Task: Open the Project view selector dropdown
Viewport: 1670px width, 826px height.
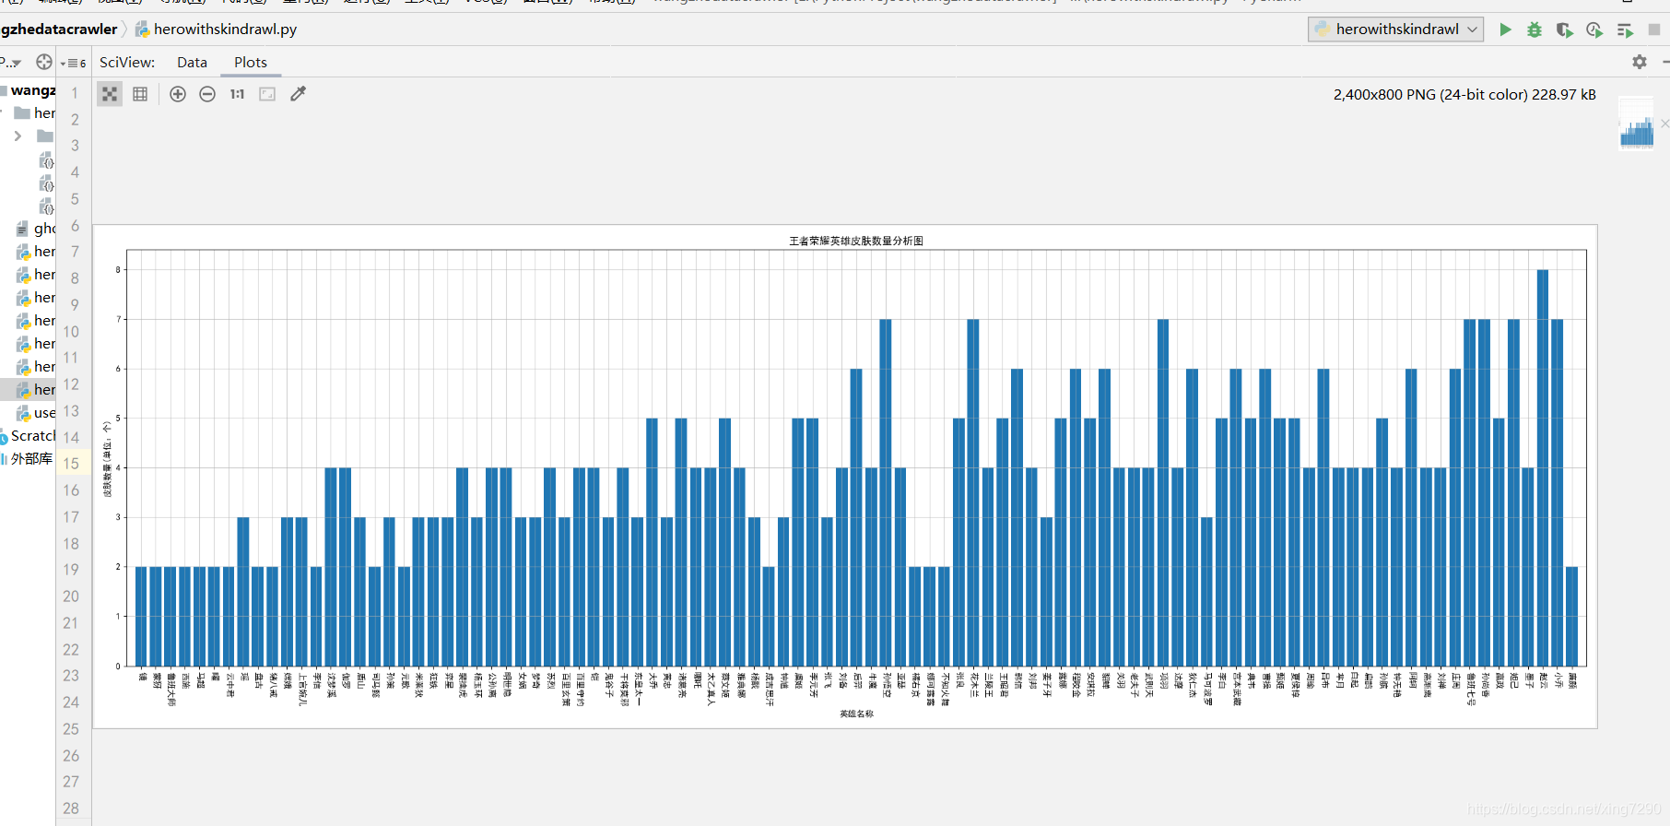Action: click(11, 63)
